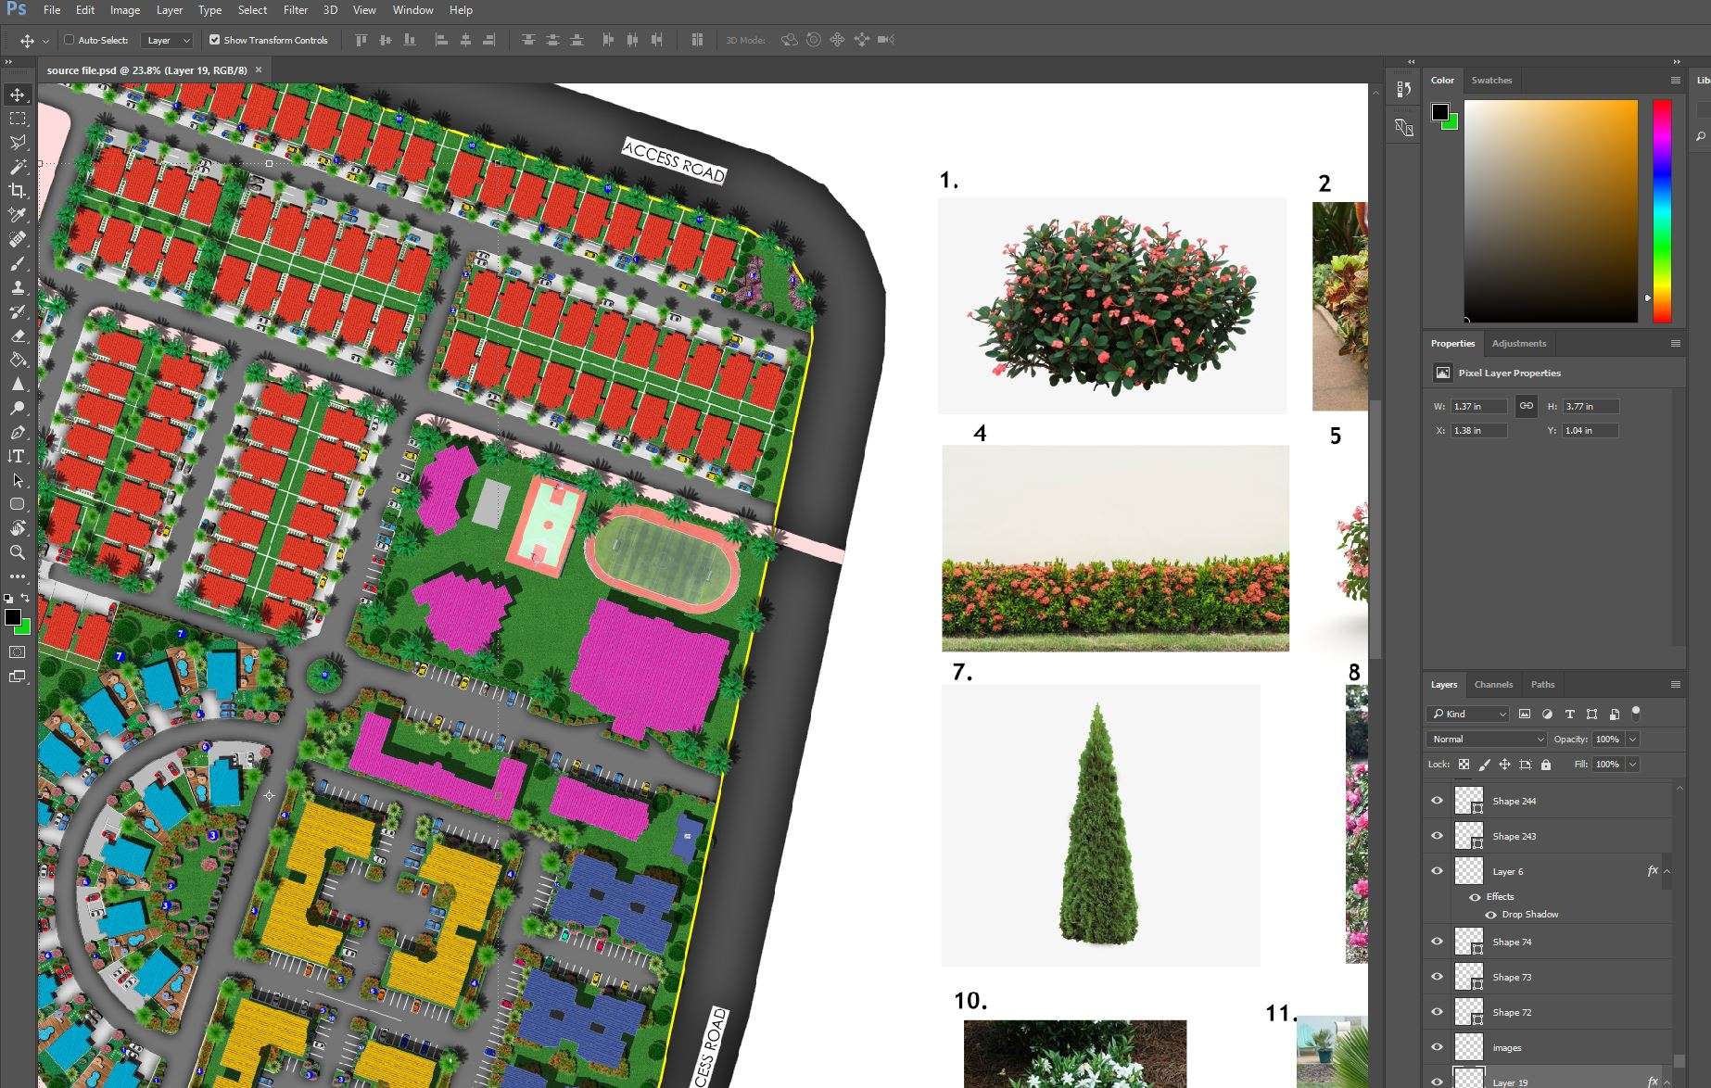Open the Filter menu
The height and width of the screenshot is (1088, 1711).
click(296, 10)
